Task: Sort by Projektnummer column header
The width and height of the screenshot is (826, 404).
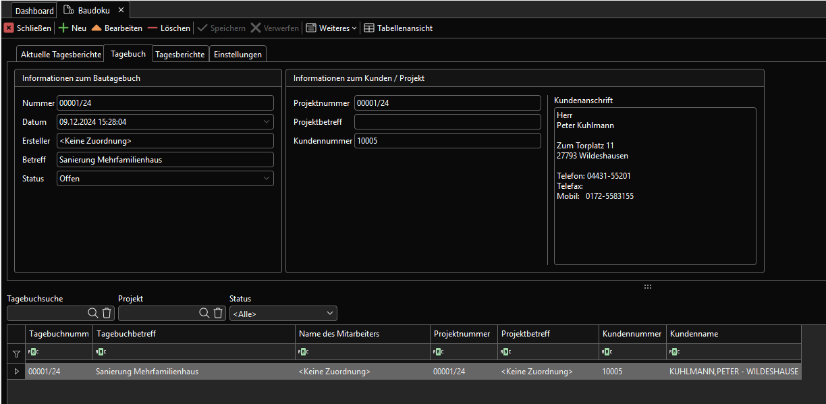Action: click(x=464, y=334)
